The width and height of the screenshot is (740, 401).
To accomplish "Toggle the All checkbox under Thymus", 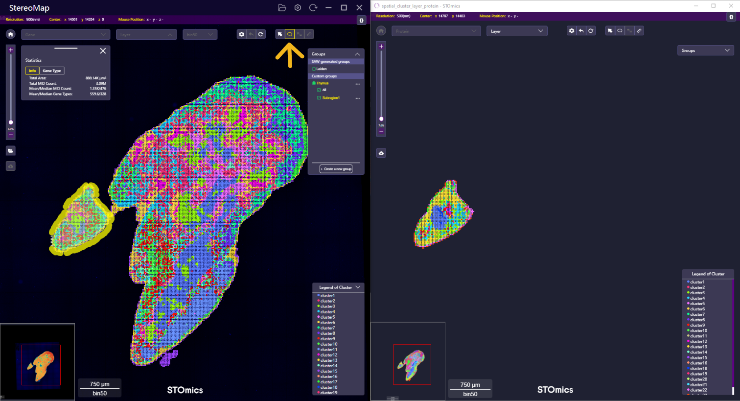I will [319, 90].
